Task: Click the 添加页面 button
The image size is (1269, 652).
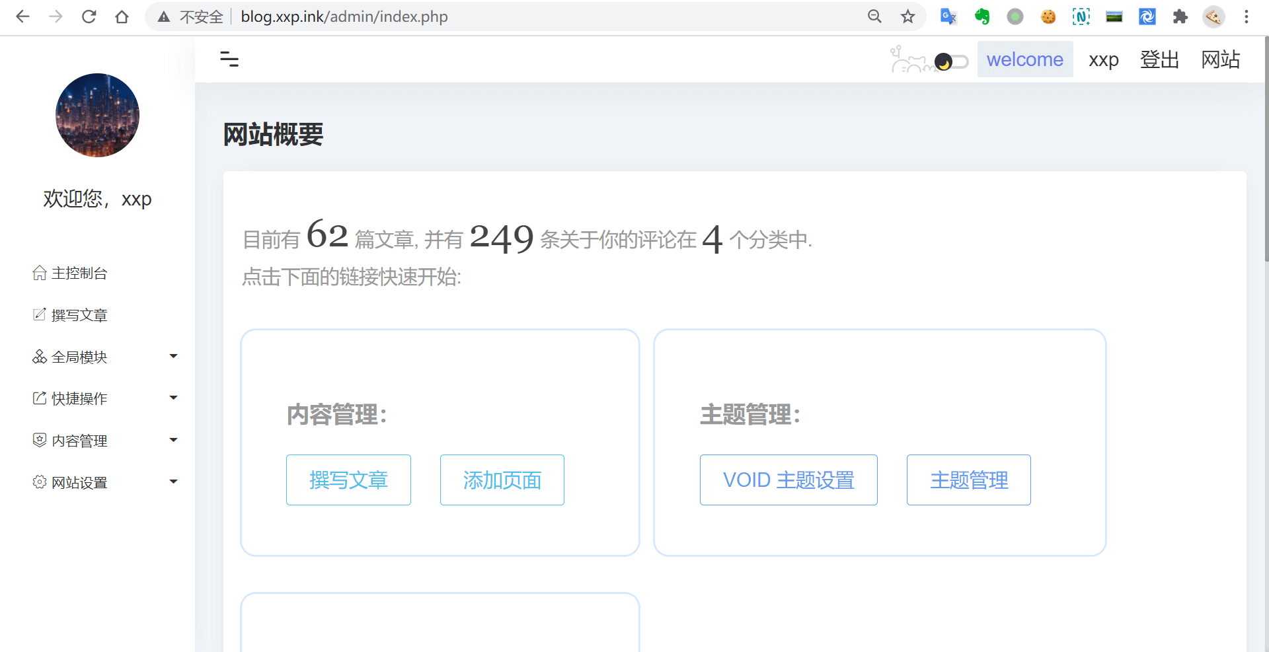Action: [x=502, y=480]
